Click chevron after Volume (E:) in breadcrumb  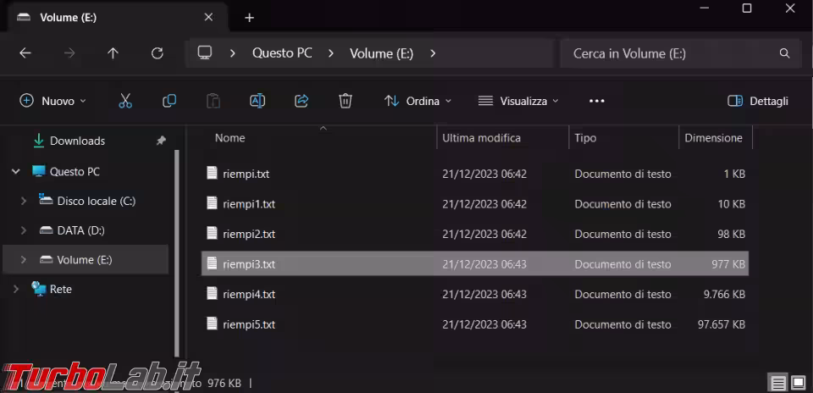(x=433, y=53)
